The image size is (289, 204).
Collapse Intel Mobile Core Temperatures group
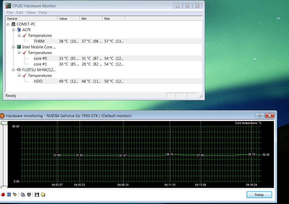(x=19, y=53)
